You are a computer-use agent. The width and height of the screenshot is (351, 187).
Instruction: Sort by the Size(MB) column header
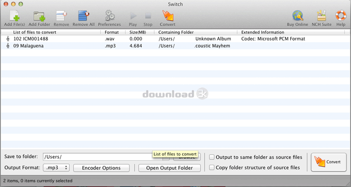[138, 32]
